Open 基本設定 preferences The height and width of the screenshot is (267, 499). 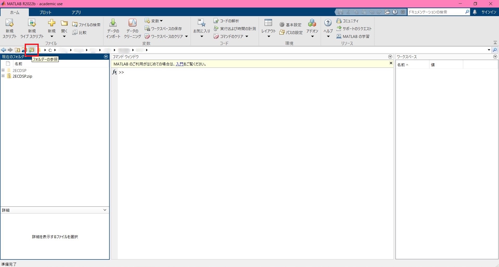pyautogui.click(x=291, y=25)
